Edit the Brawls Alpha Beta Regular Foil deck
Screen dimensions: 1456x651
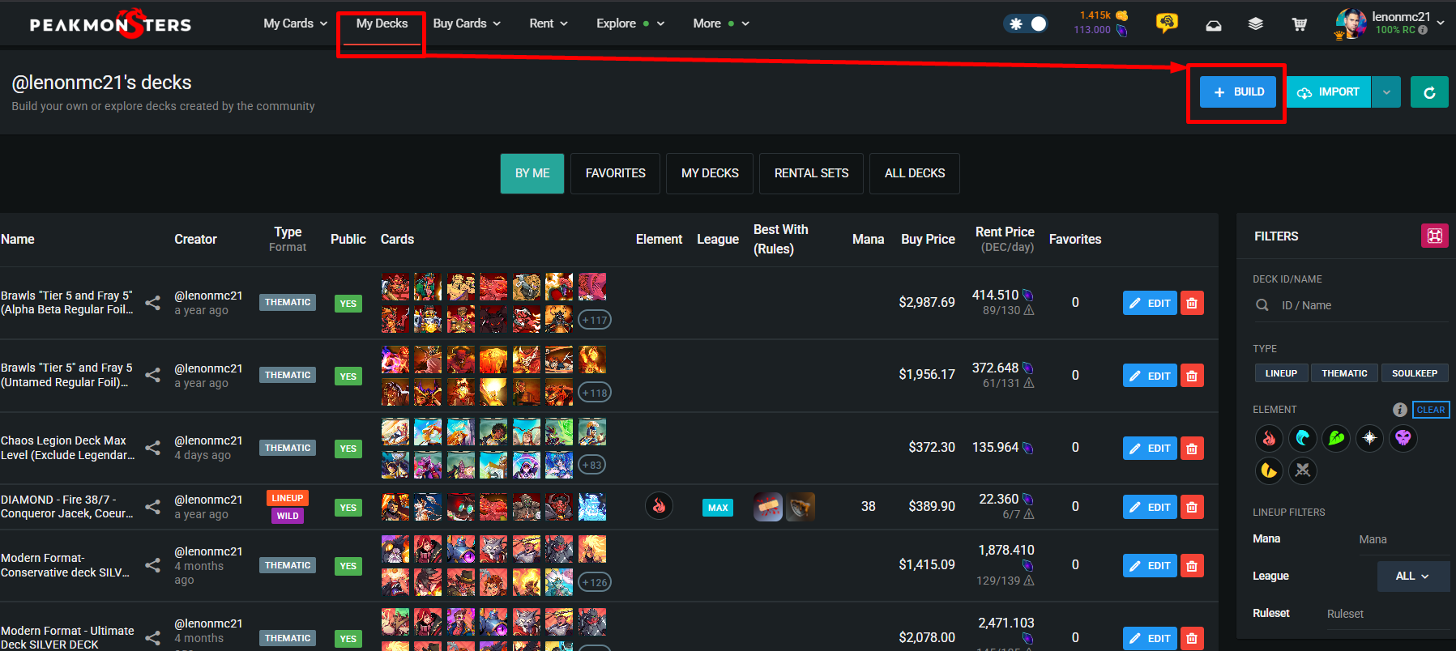(1150, 303)
